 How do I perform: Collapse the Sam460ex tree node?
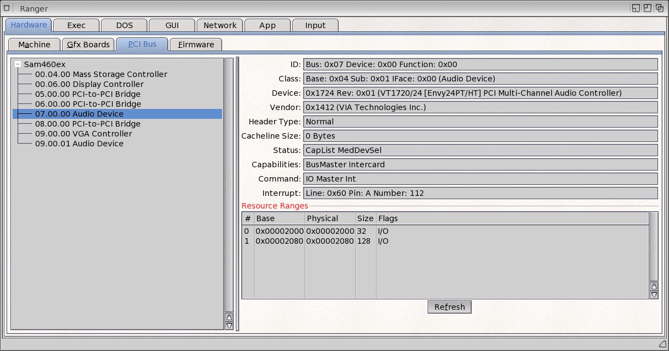pyautogui.click(x=18, y=64)
